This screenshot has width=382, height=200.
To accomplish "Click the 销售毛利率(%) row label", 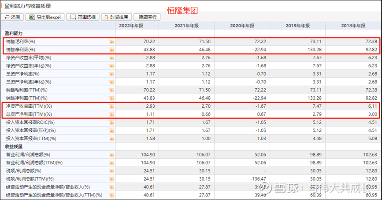I will 21,42.
